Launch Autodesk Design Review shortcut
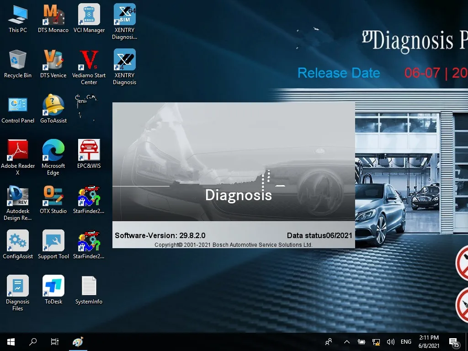The height and width of the screenshot is (351, 468). point(18,203)
